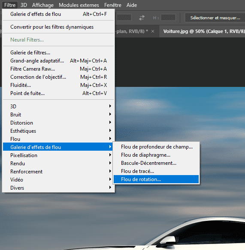
Task: Select Flou de rotation filter
Action: click(156, 179)
